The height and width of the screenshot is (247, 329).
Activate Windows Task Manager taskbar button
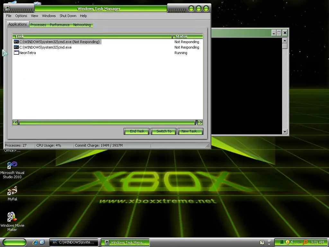point(125,242)
